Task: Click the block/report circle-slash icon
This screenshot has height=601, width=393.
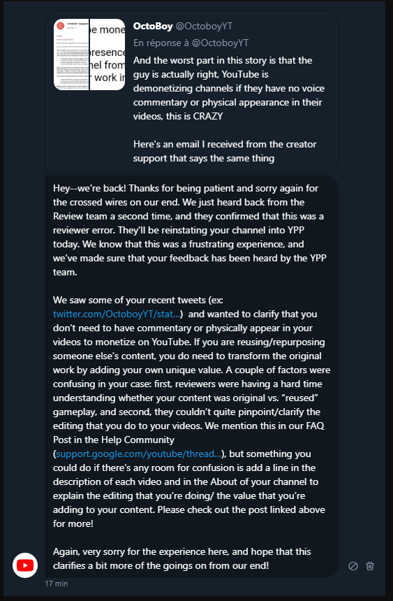Action: point(353,566)
